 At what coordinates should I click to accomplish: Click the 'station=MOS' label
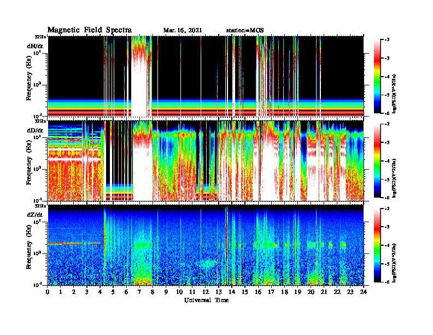245,31
